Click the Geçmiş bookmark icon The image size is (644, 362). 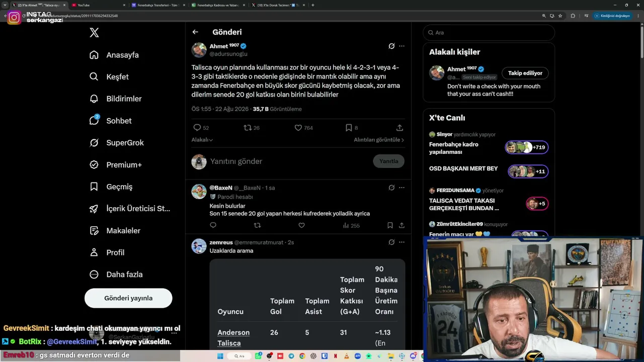[x=94, y=187]
